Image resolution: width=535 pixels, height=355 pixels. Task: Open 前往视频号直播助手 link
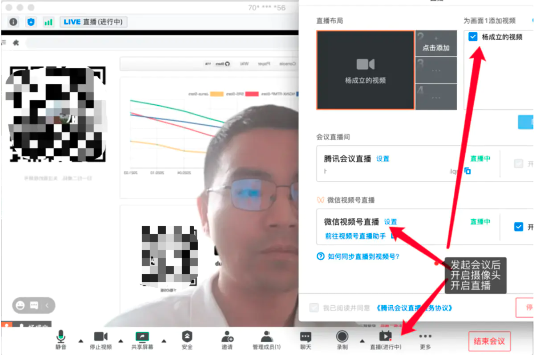pyautogui.click(x=355, y=236)
